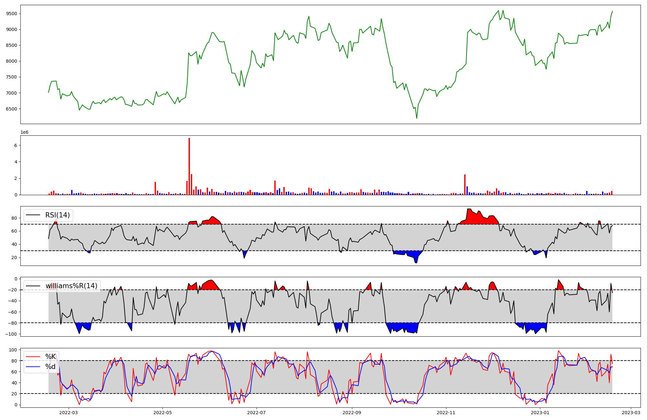Click the 2022-03 x-axis tick label

coord(69,413)
